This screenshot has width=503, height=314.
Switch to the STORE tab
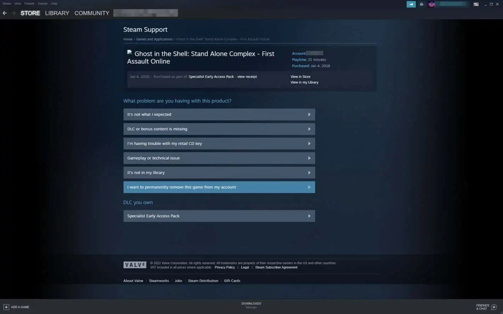30,13
